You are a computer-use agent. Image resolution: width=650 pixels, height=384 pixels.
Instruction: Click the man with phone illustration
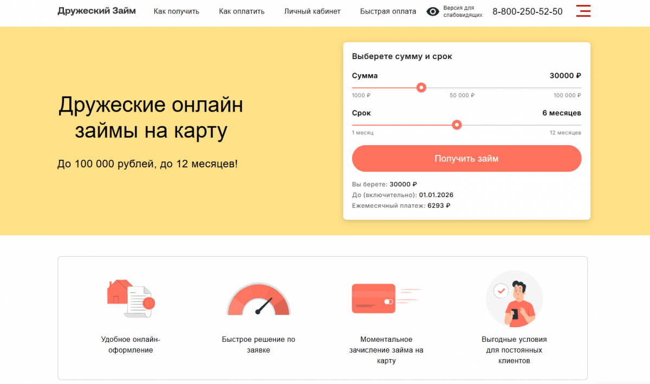(514, 299)
